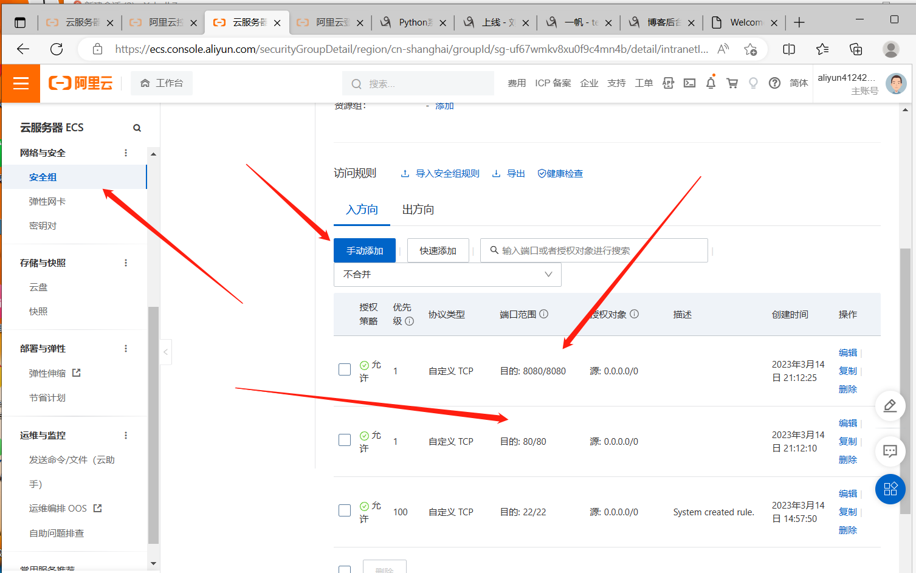
Task: Click the user avatar in Aliyun header
Action: [896, 83]
